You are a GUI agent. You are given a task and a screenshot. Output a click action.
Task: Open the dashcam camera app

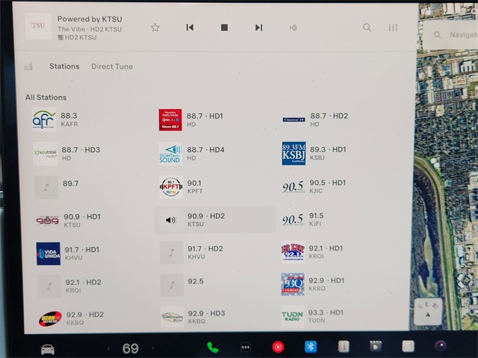tap(441, 346)
